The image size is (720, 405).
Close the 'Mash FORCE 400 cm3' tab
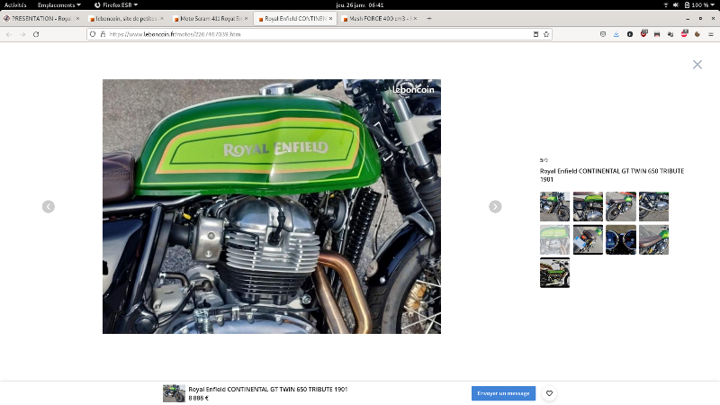(415, 19)
